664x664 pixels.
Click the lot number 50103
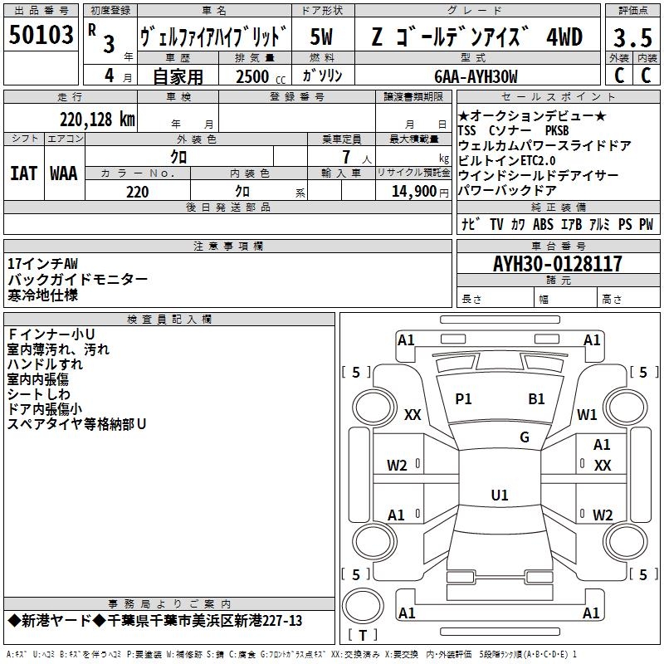[x=41, y=36]
